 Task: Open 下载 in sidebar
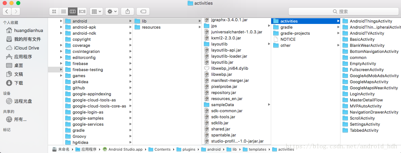pos(15,83)
